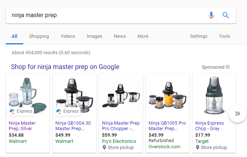Open the Tools options
Screen dimensions: 247x157
click(x=224, y=36)
